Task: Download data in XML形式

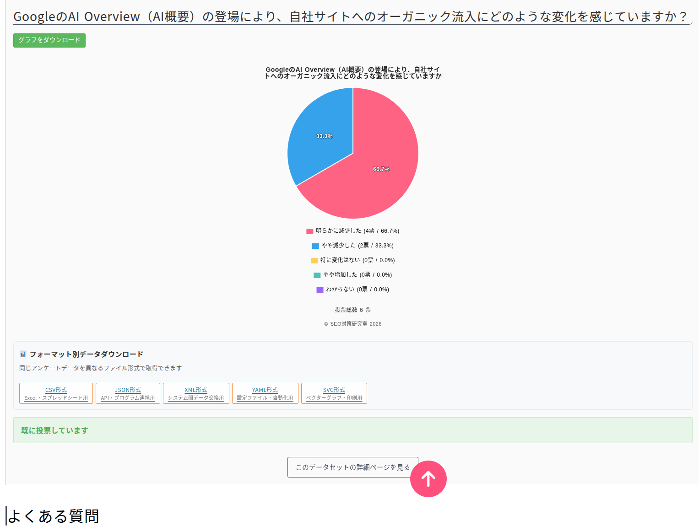Action: point(196,393)
